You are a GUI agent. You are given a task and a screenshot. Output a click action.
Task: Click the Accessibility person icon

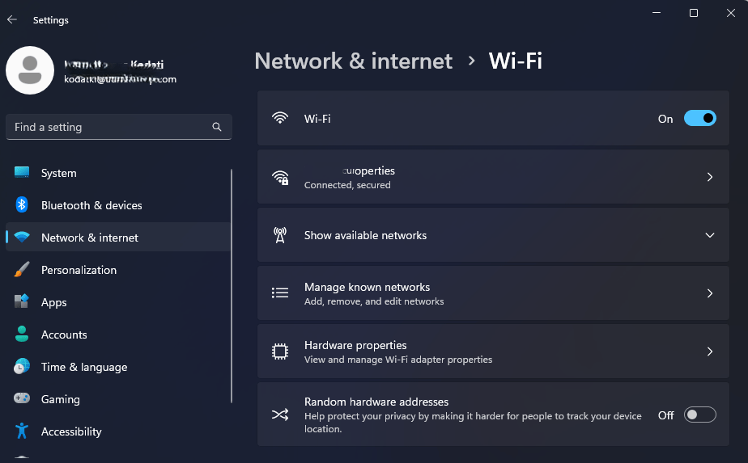[22, 431]
